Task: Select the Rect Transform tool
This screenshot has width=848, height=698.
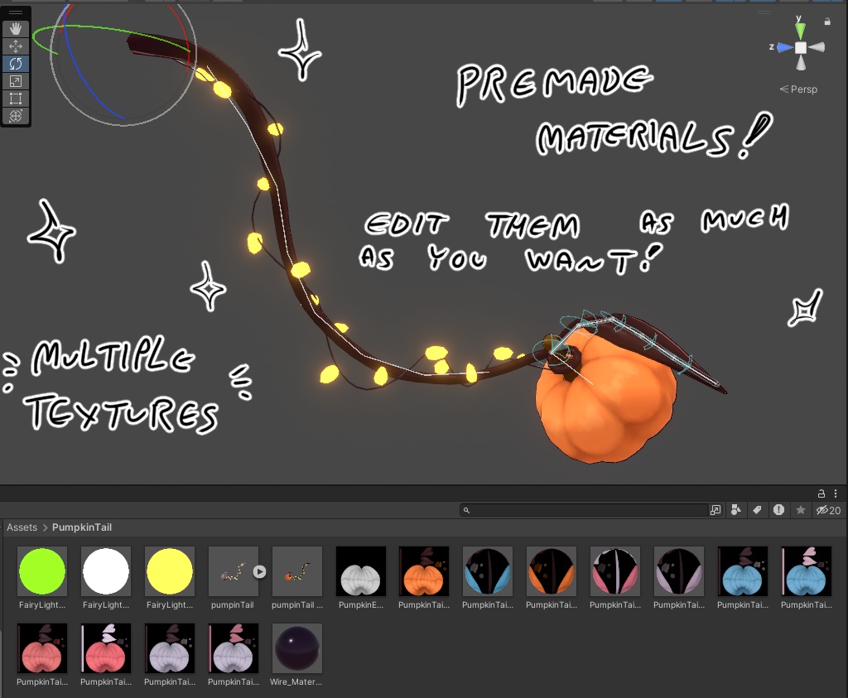Action: [15, 99]
